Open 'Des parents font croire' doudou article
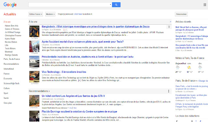The height and width of the screenshot is (130, 208). click(192, 46)
